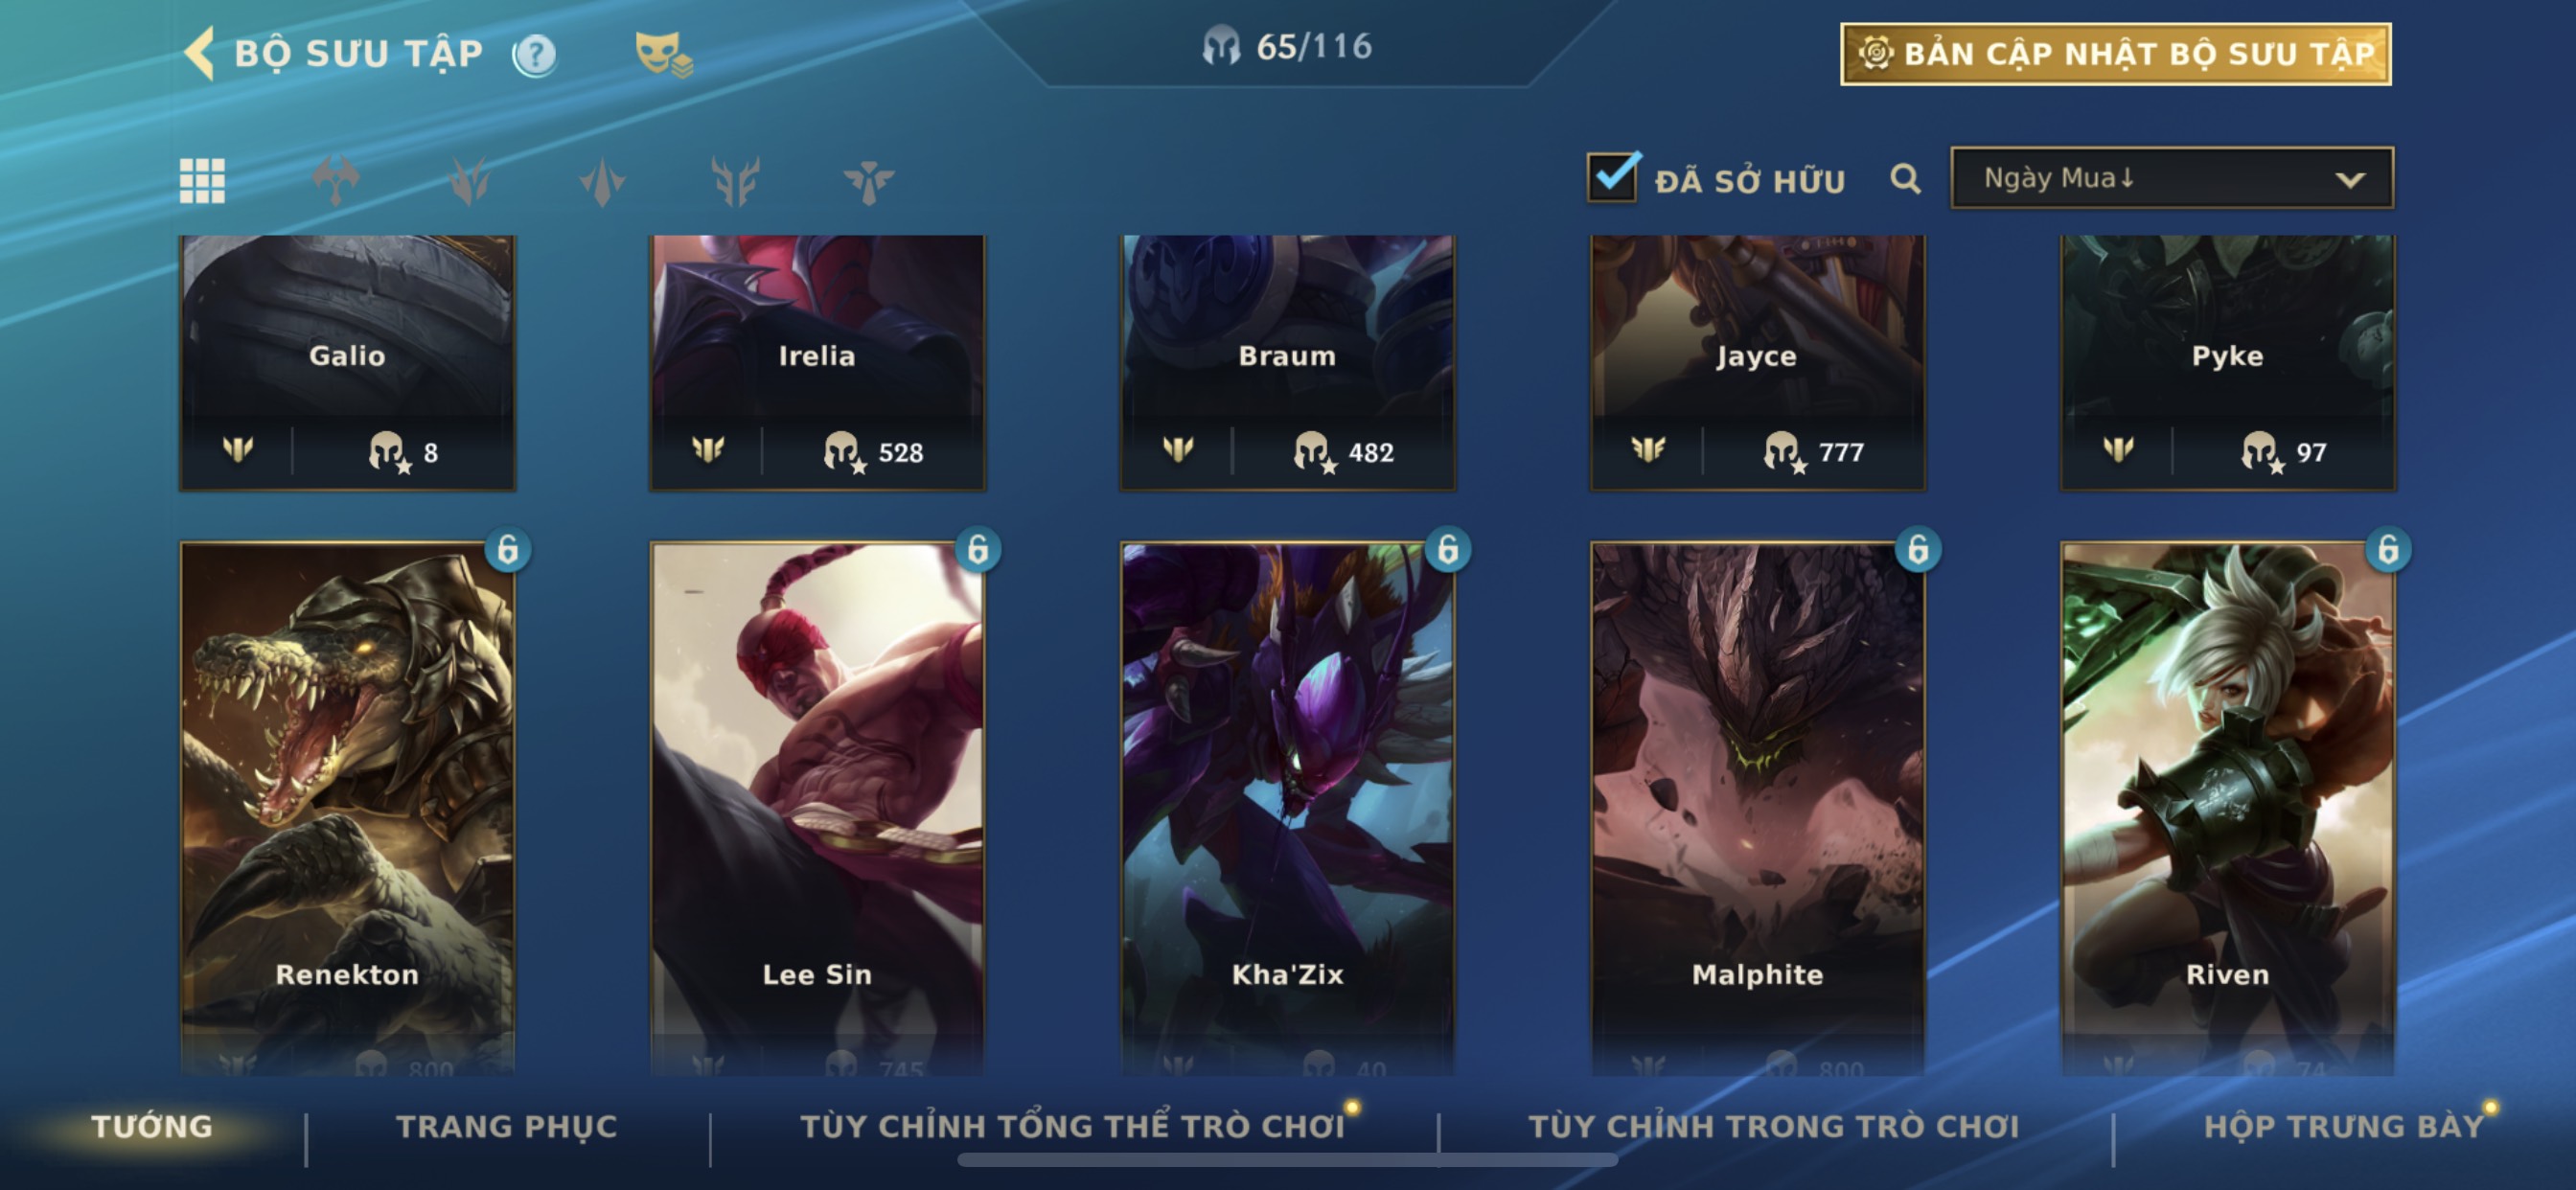The image size is (2576, 1190).
Task: Open the help question mark icon
Action: point(534,54)
